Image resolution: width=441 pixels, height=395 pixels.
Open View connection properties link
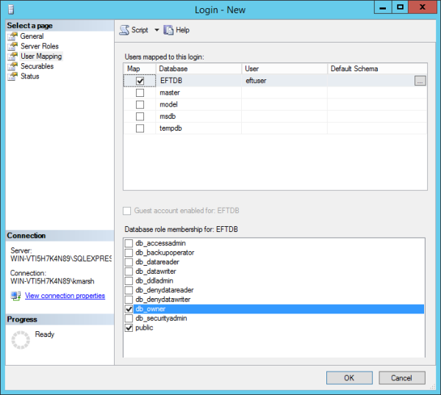coord(65,296)
